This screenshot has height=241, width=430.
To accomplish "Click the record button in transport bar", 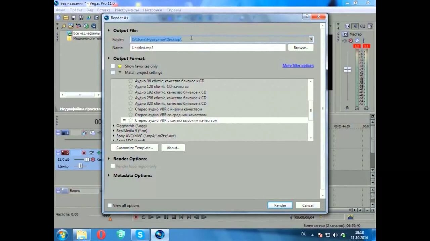I will coord(136,217).
